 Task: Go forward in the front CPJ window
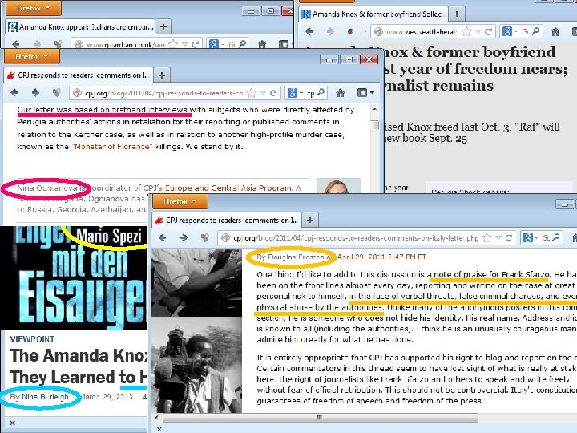point(184,238)
